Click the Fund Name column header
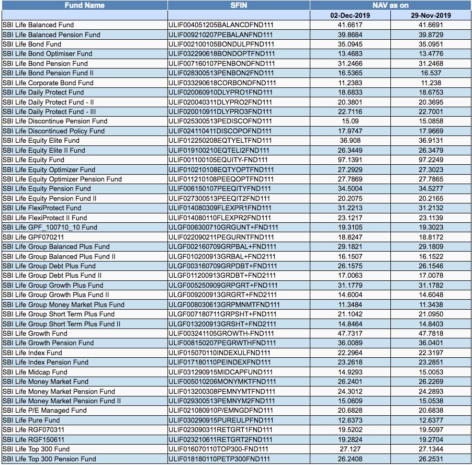The width and height of the screenshot is (472, 465). (85, 5)
